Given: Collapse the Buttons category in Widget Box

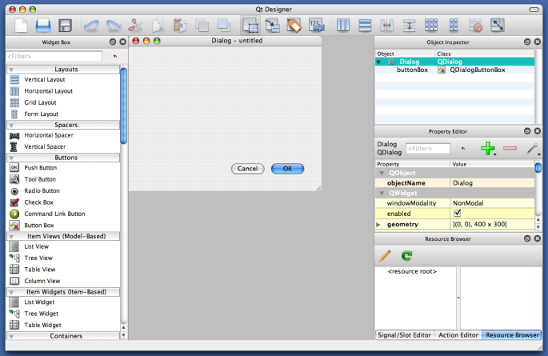Looking at the screenshot, I should (11, 158).
